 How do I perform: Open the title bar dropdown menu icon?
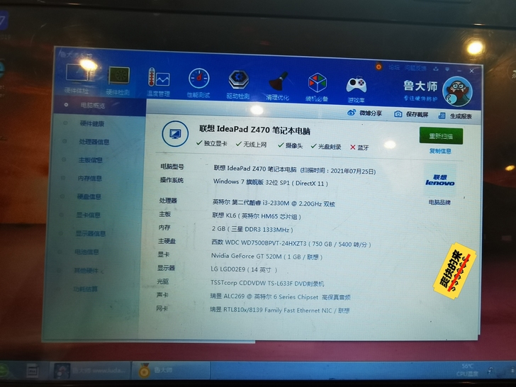click(447, 69)
